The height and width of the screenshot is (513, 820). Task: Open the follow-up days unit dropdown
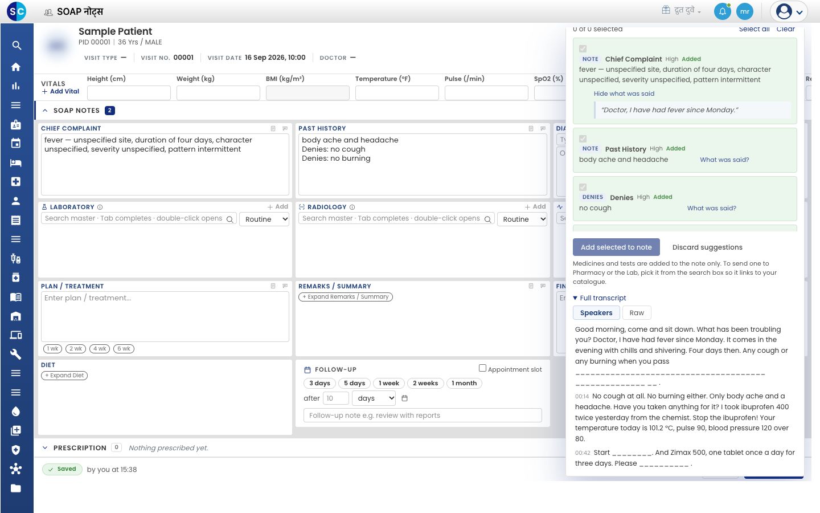click(374, 398)
